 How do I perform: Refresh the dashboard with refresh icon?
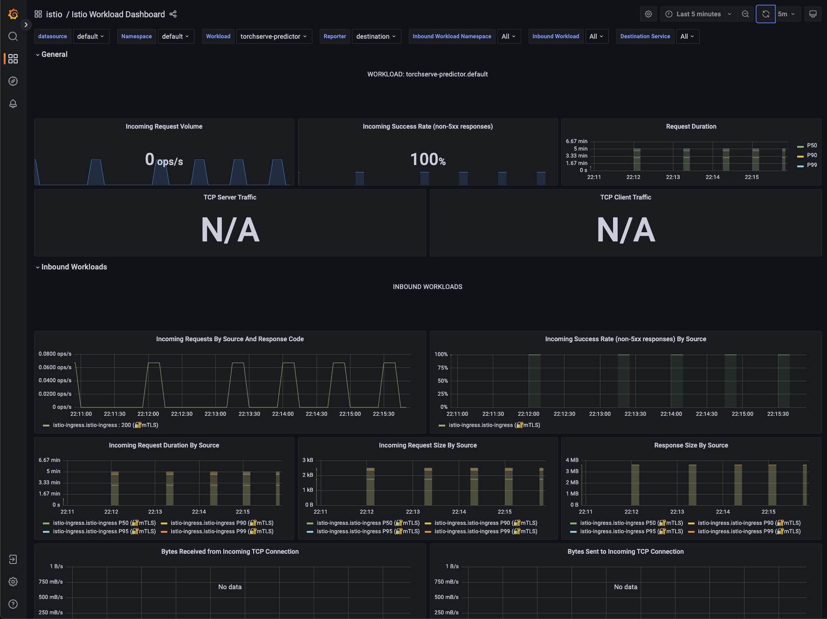coord(765,14)
